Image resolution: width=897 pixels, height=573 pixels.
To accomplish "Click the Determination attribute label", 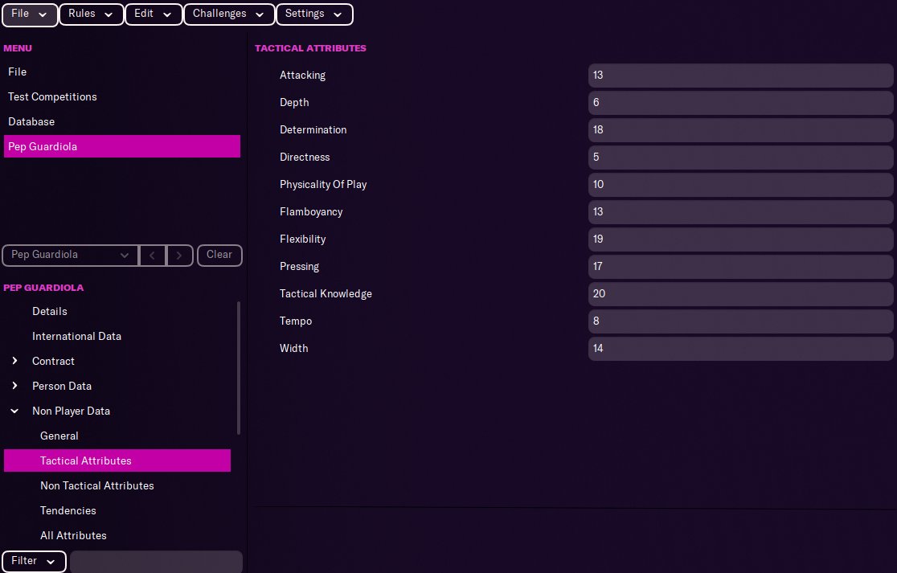I will tap(313, 130).
